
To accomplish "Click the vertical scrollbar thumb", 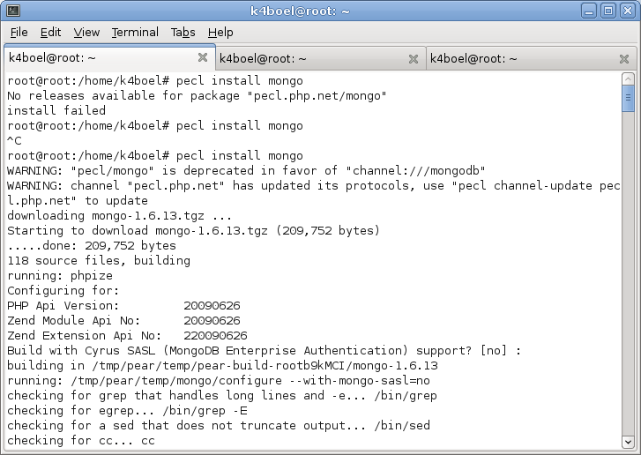I will point(628,99).
